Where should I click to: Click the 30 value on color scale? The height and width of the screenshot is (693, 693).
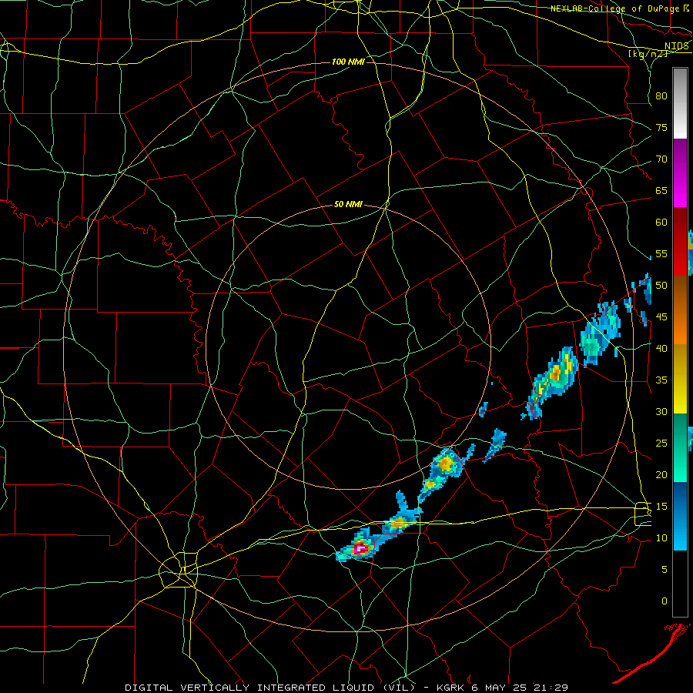[661, 411]
